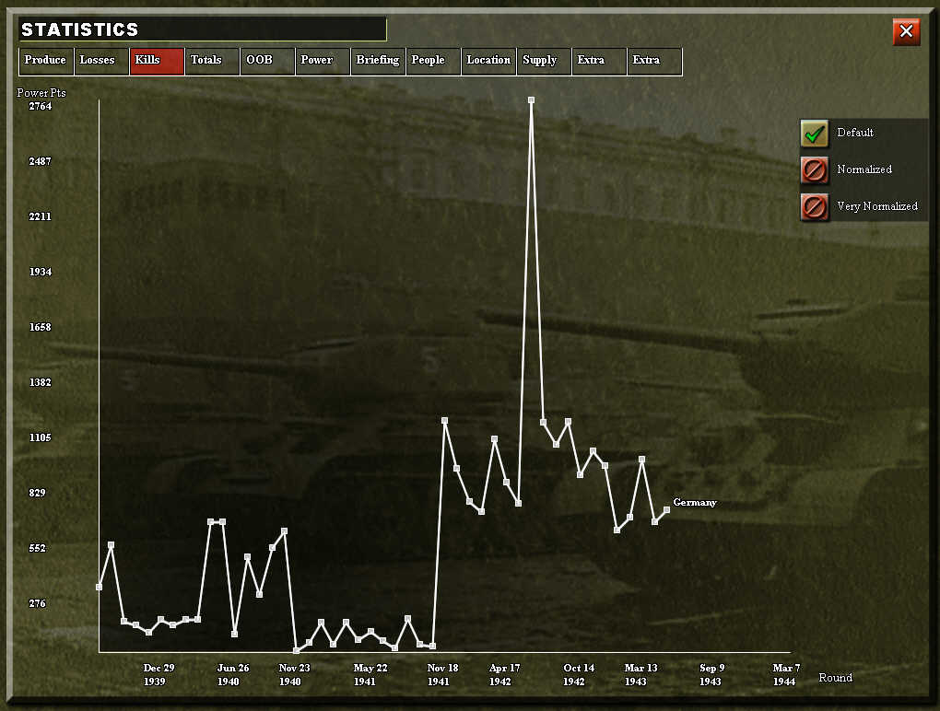
Task: Click the 'Round' axis label
Action: point(835,678)
